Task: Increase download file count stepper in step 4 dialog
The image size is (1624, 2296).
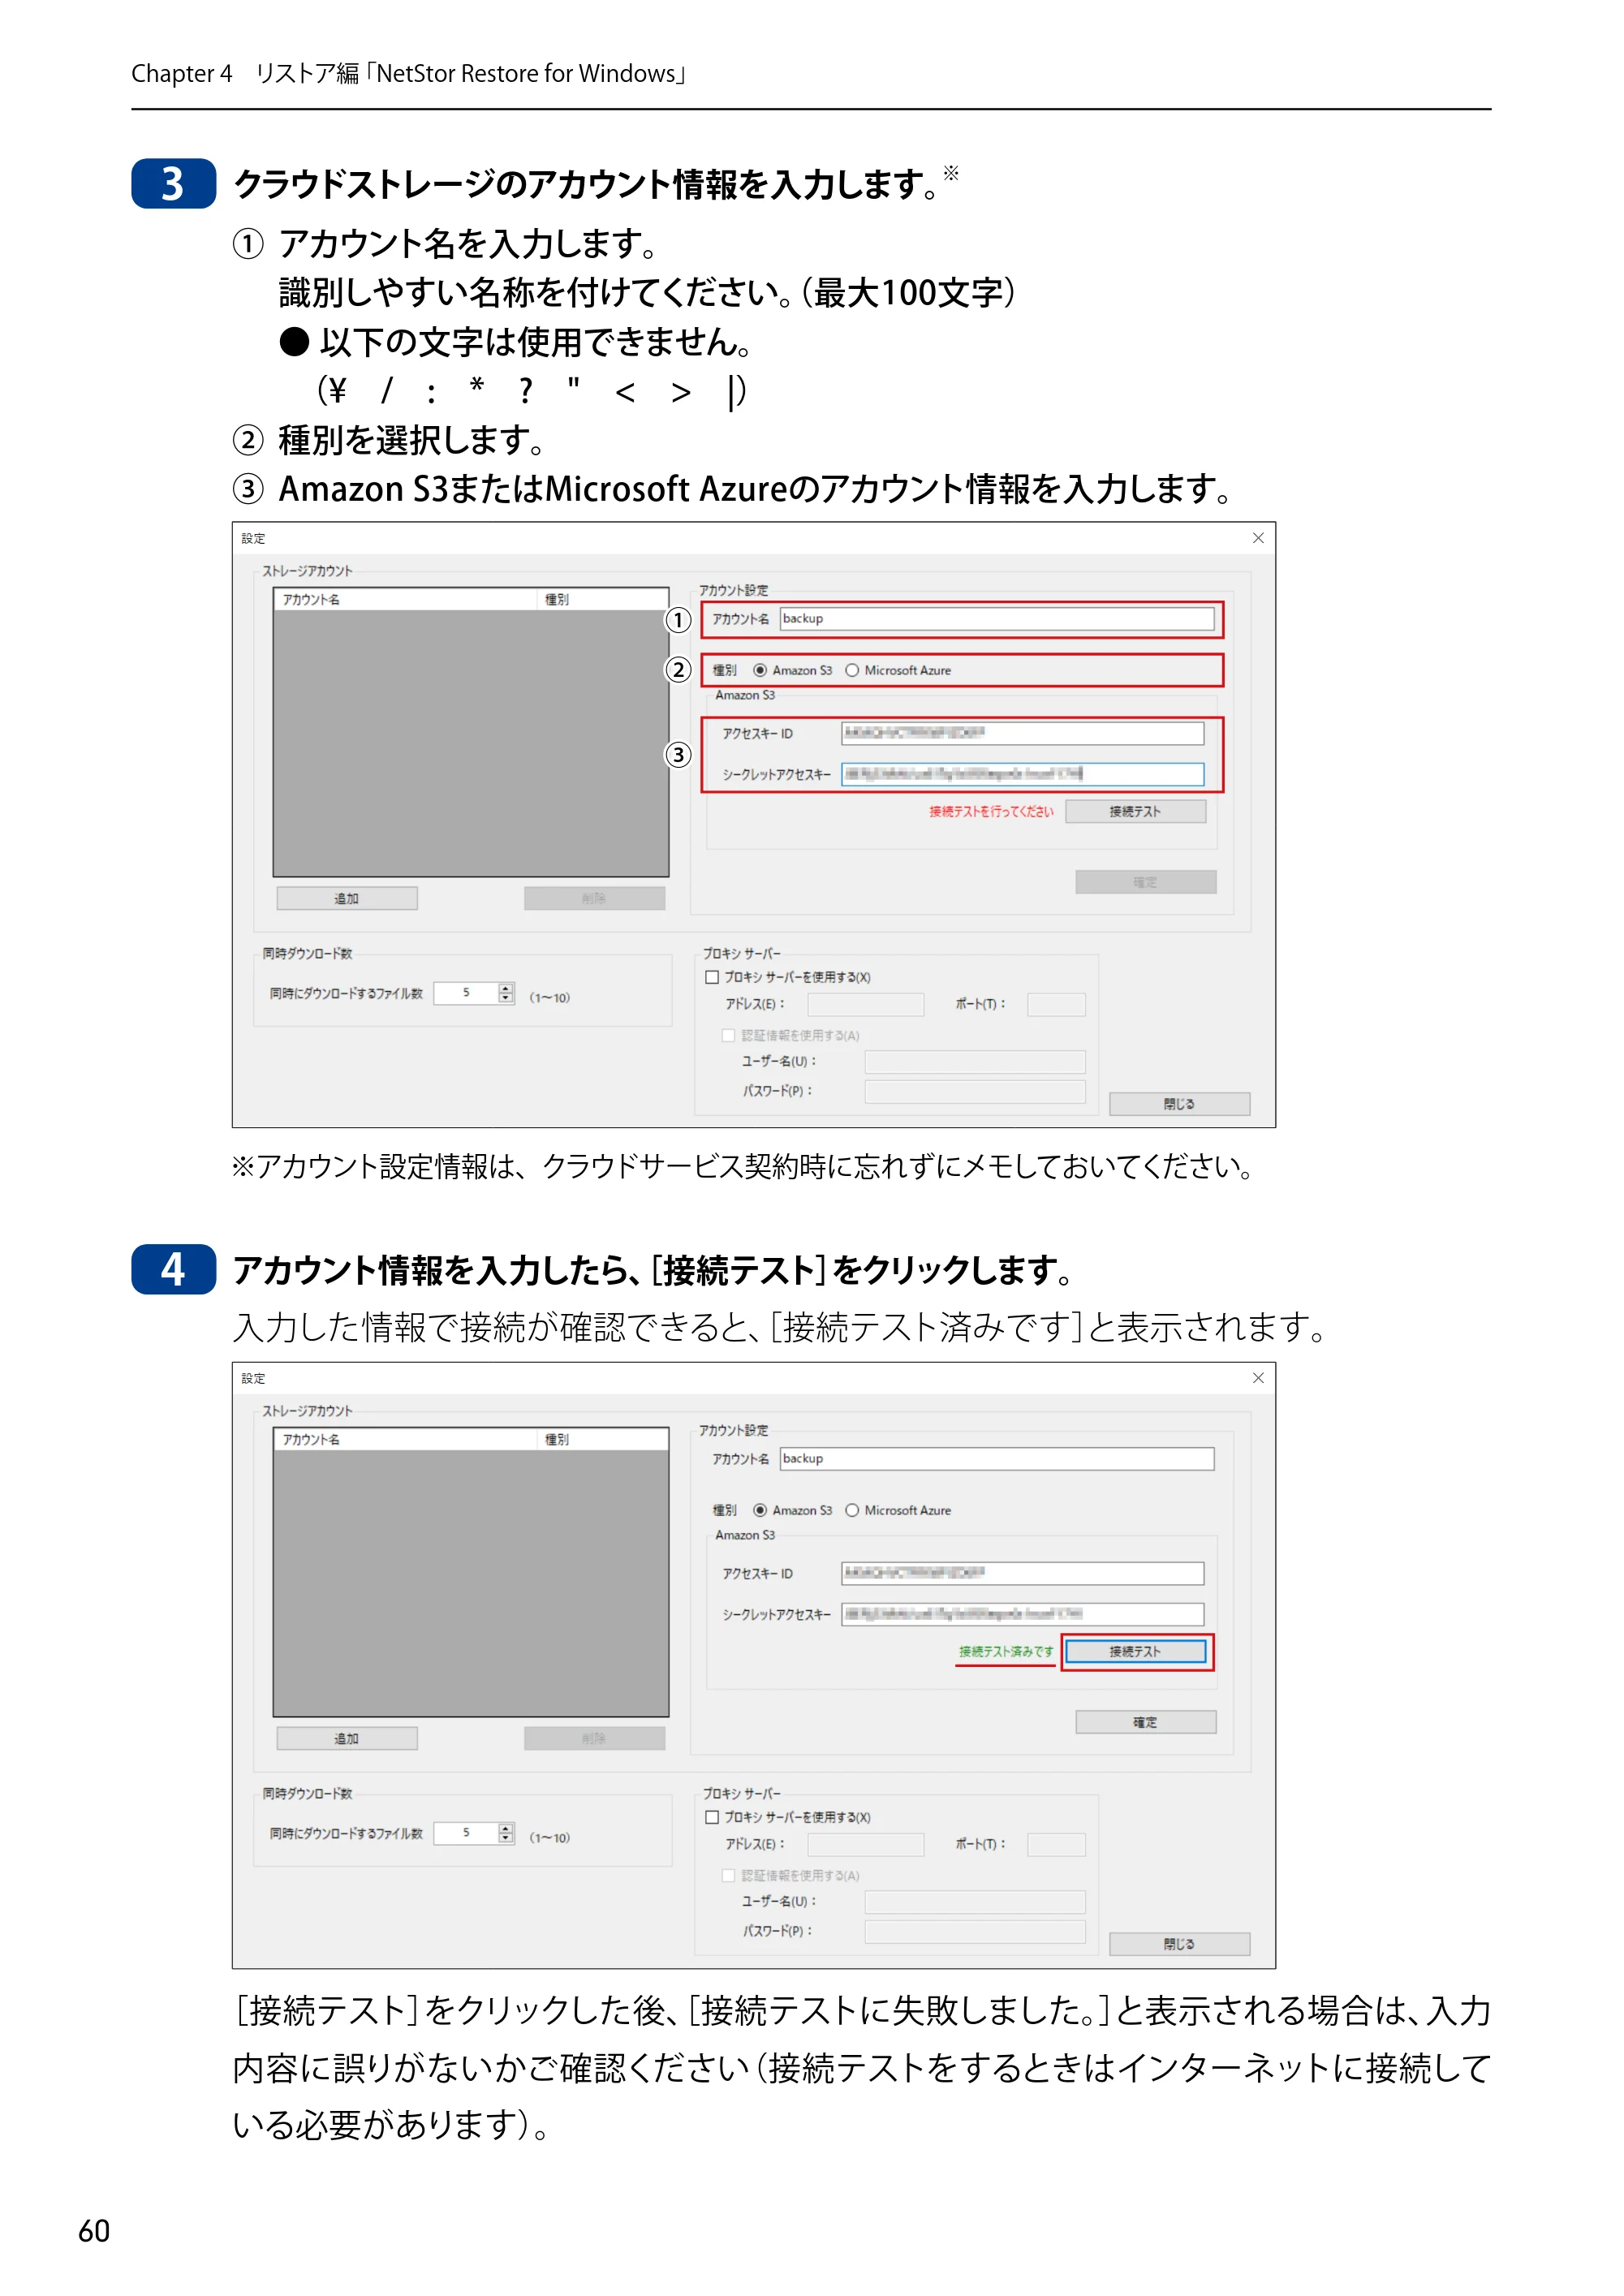Action: click(x=506, y=1828)
